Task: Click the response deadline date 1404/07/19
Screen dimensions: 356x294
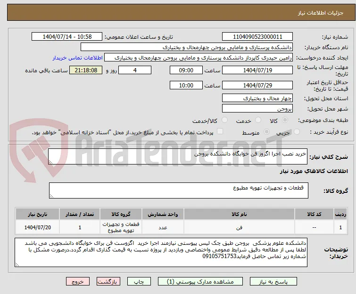Action: pyautogui.click(x=257, y=70)
